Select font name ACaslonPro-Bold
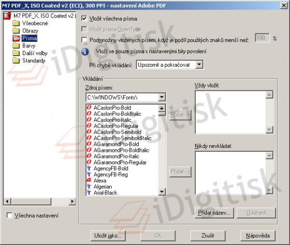Image resolution: width=290 pixels, height=245 pixels. click(x=112, y=108)
